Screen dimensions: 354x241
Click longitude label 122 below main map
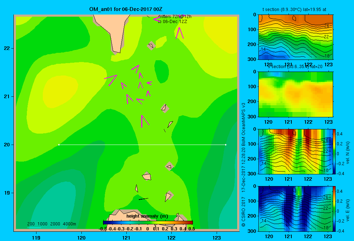171,237
